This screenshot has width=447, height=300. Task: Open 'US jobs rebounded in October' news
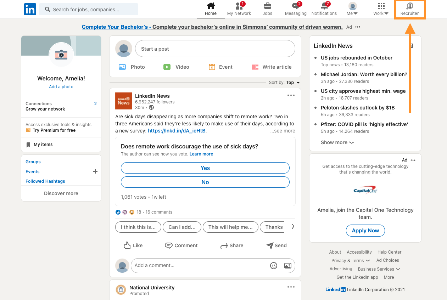coord(357,58)
